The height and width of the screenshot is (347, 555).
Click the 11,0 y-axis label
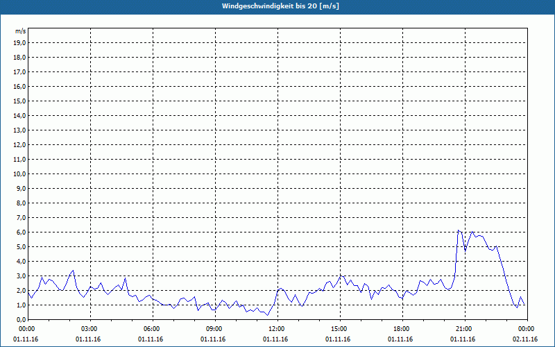point(19,160)
